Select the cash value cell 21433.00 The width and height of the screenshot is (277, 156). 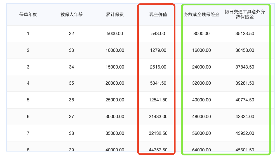click(158, 116)
